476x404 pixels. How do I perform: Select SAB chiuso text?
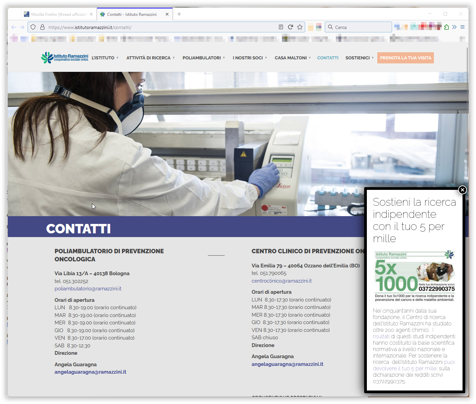[x=265, y=338]
